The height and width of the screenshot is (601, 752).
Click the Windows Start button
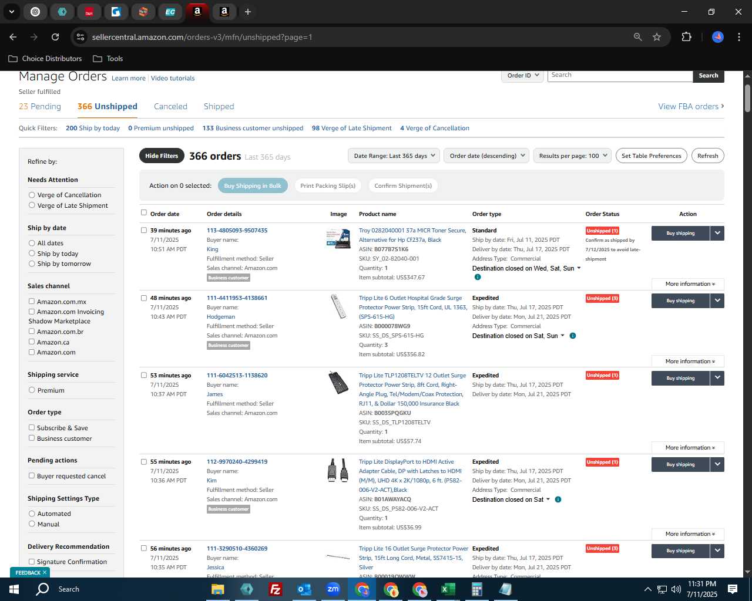click(14, 589)
